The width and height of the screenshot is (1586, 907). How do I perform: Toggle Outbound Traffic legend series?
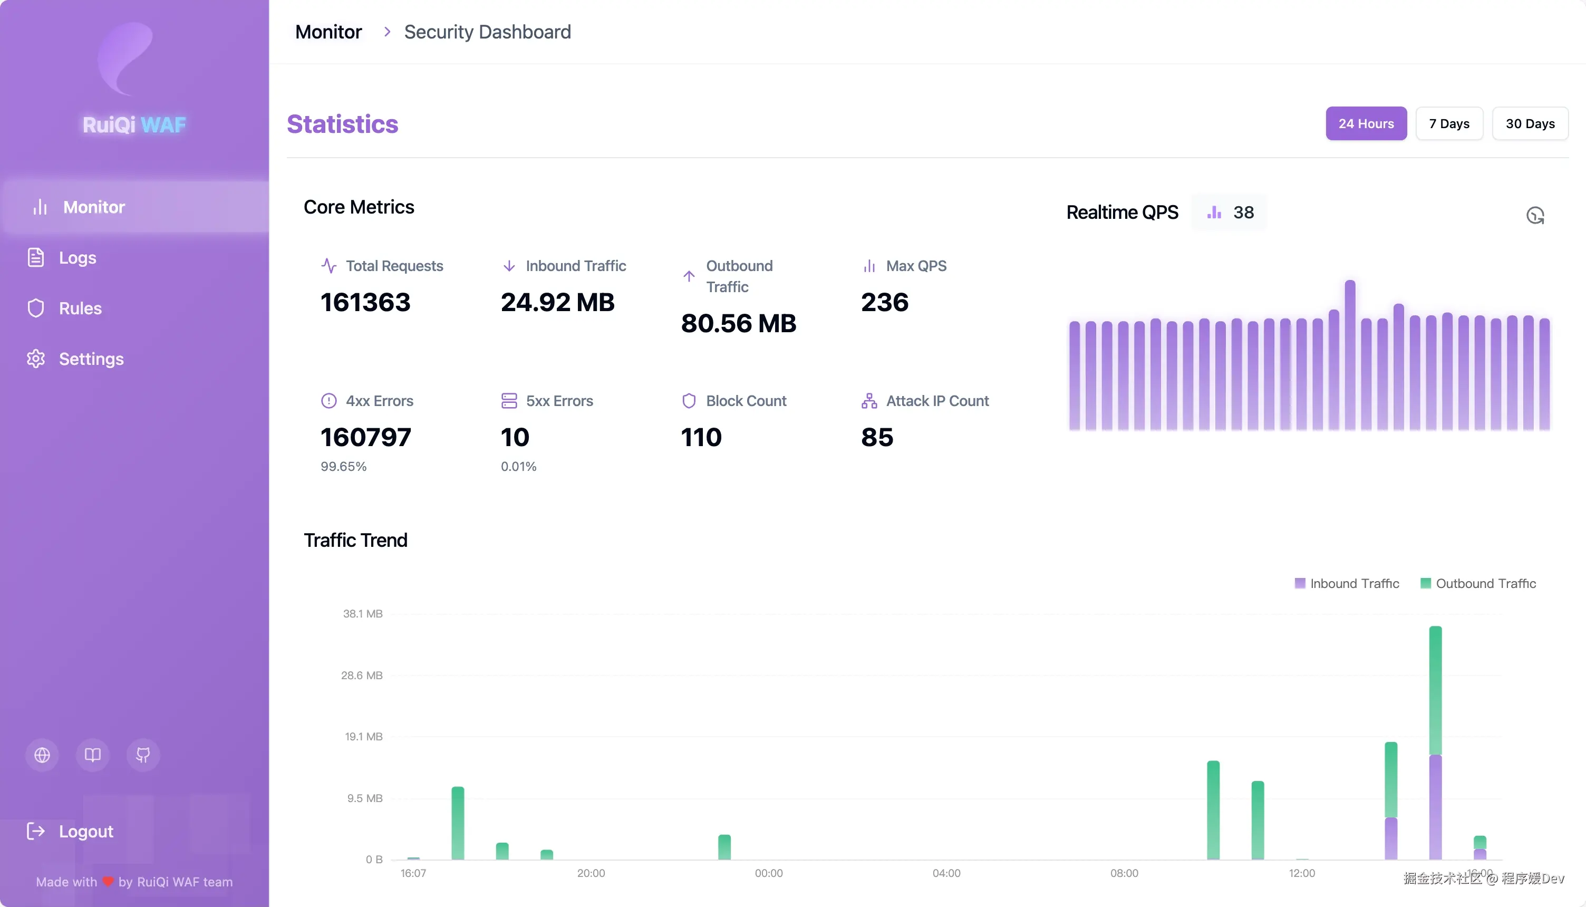[x=1478, y=584]
